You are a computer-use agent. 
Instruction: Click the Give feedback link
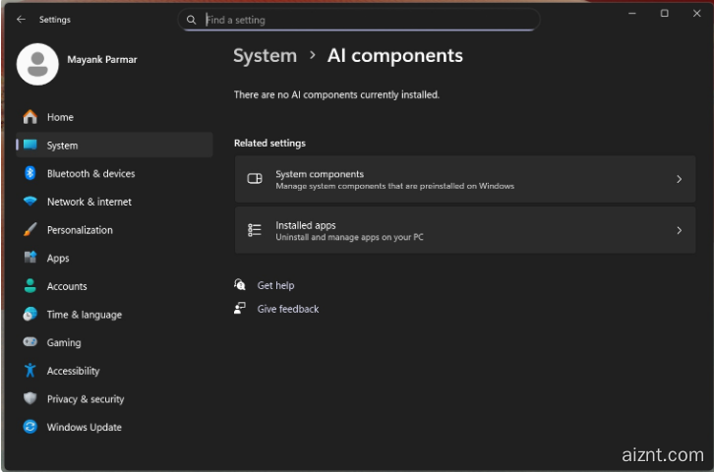[x=287, y=309]
